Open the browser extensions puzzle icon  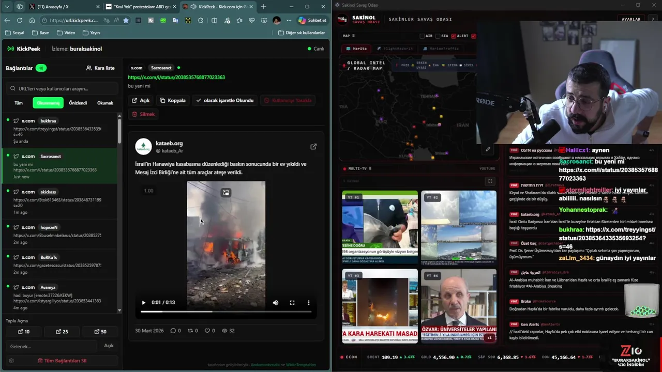click(201, 20)
